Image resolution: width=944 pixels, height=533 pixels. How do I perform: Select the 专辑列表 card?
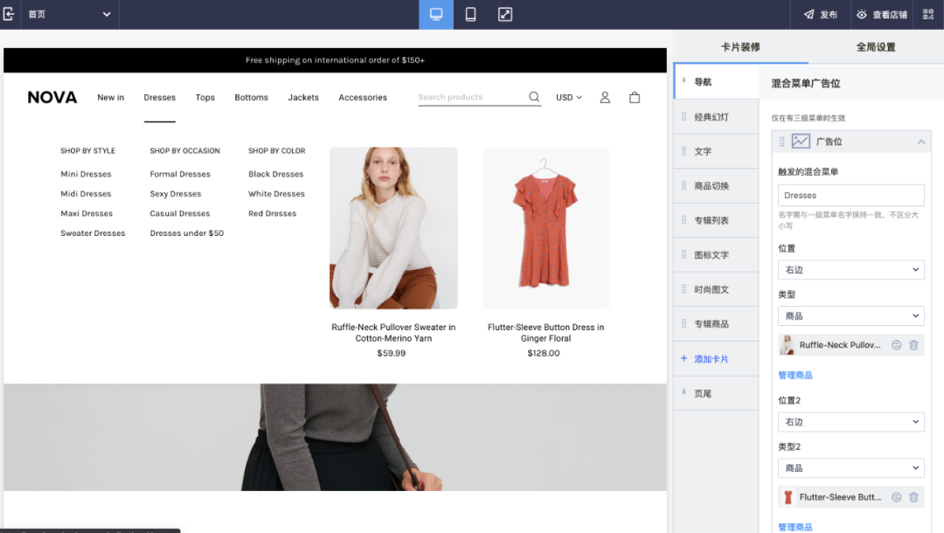(717, 220)
